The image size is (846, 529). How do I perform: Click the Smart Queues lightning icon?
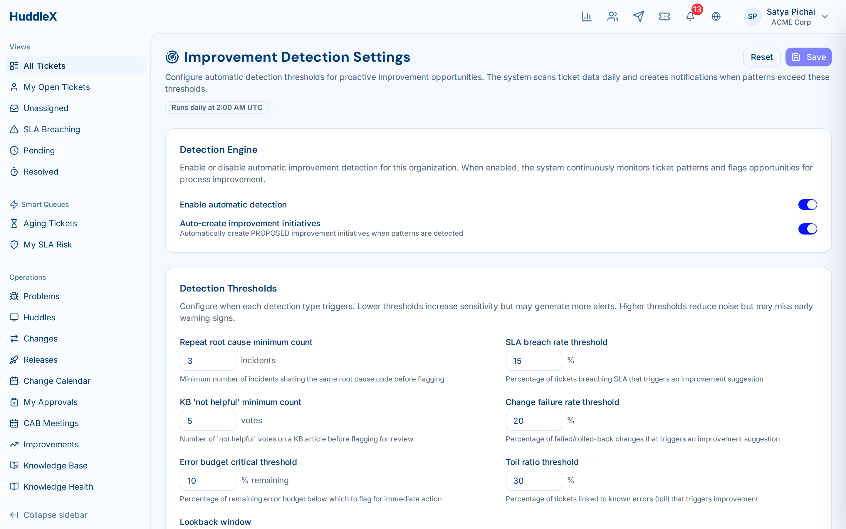[14, 204]
